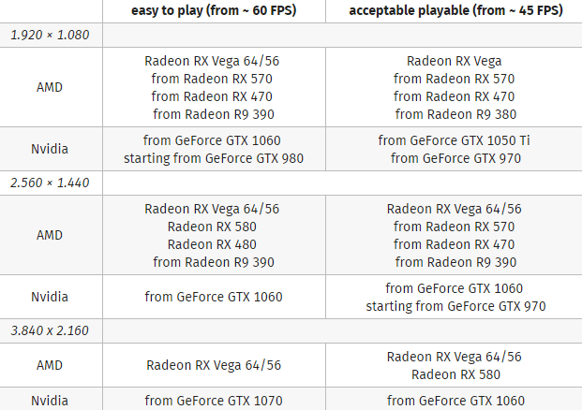Click the Nvidia label under 1.920 × 1.080
Image resolution: width=582 pixels, height=410 pixels.
pyautogui.click(x=50, y=149)
